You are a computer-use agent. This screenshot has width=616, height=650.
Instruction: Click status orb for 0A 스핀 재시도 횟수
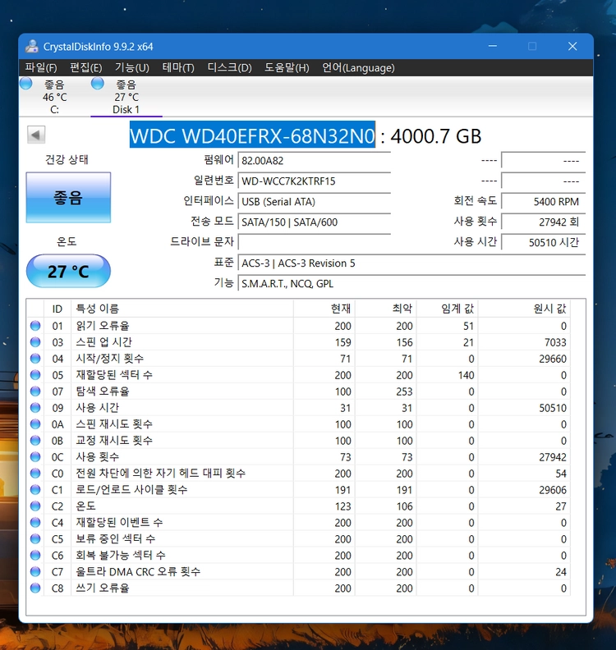coord(35,424)
